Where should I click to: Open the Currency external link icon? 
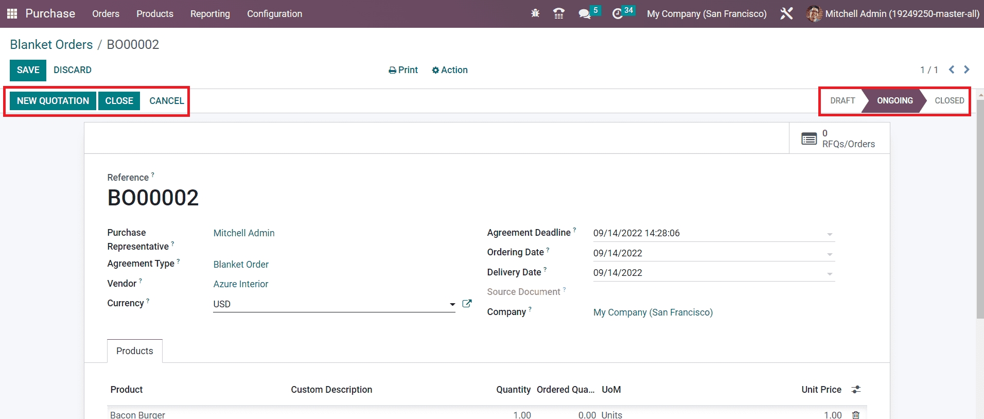tap(467, 304)
